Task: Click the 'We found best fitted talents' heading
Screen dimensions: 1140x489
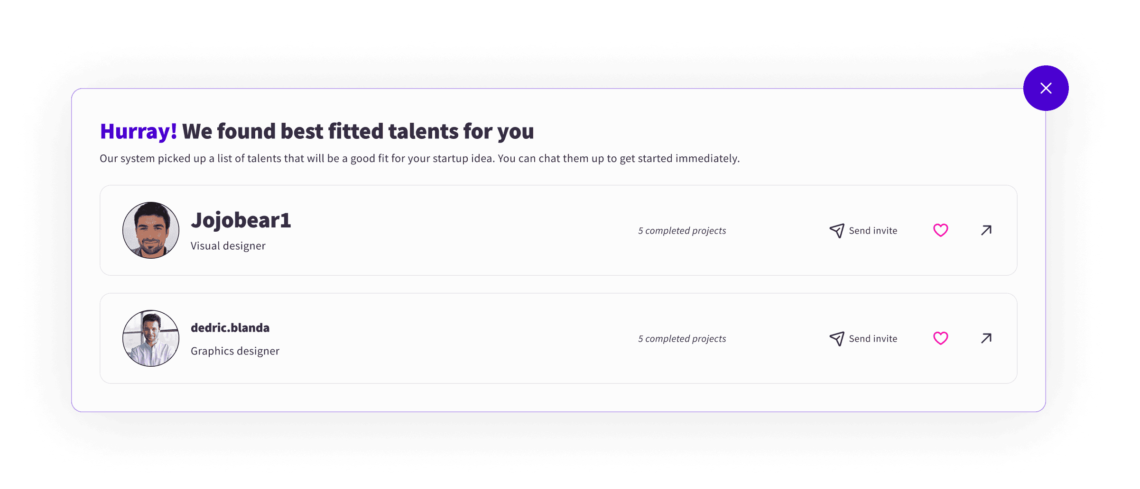Action: 358,131
